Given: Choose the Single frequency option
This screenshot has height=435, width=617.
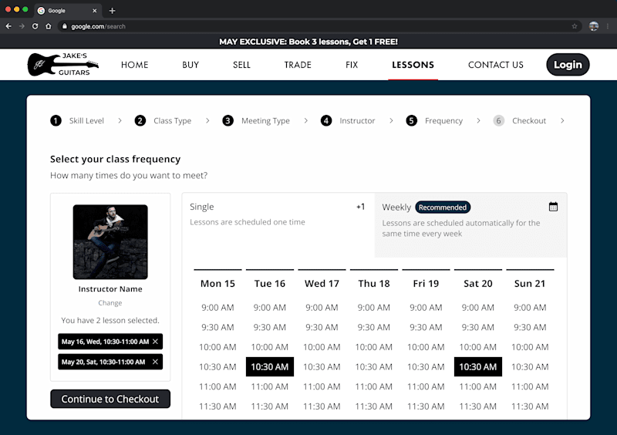Looking at the screenshot, I should pos(278,224).
